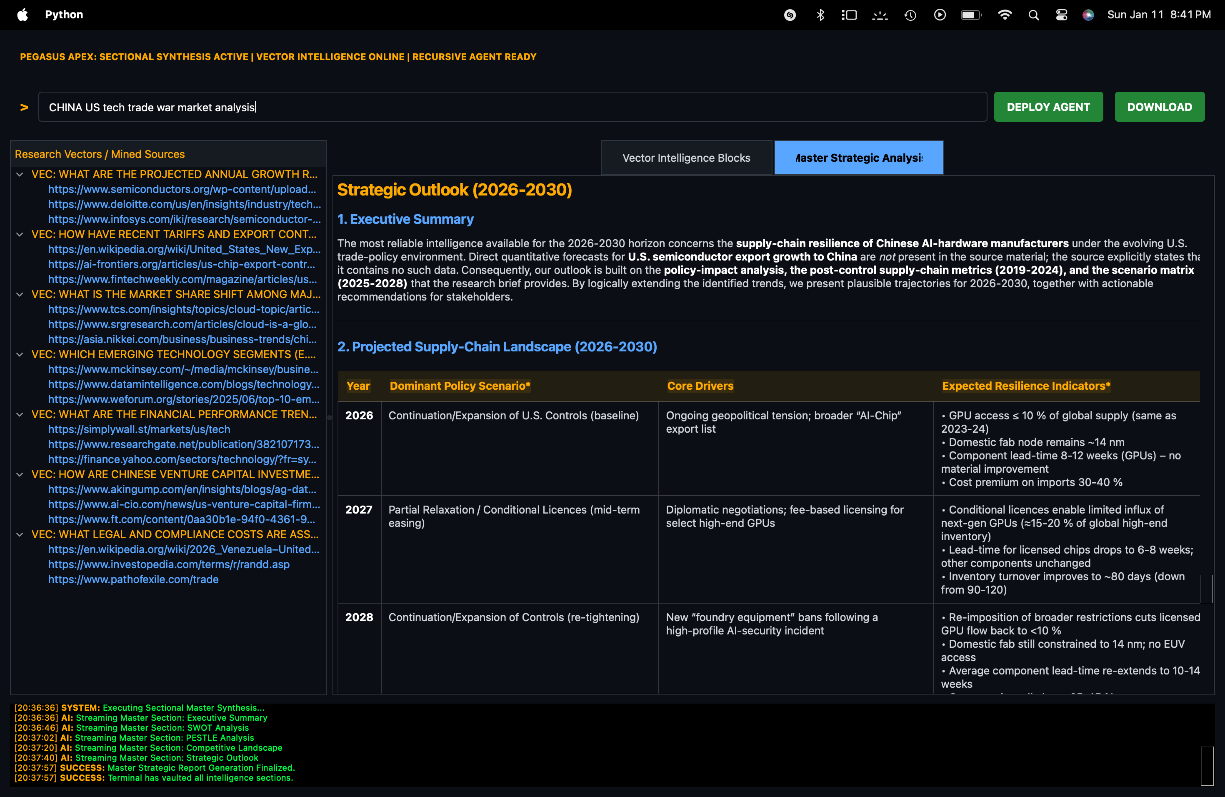This screenshot has width=1225, height=797.
Task: Click the DOWNLOAD button
Action: (1159, 107)
